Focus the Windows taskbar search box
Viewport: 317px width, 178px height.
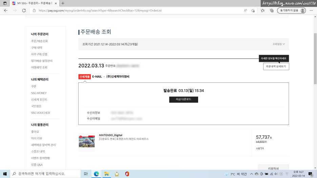45,174
